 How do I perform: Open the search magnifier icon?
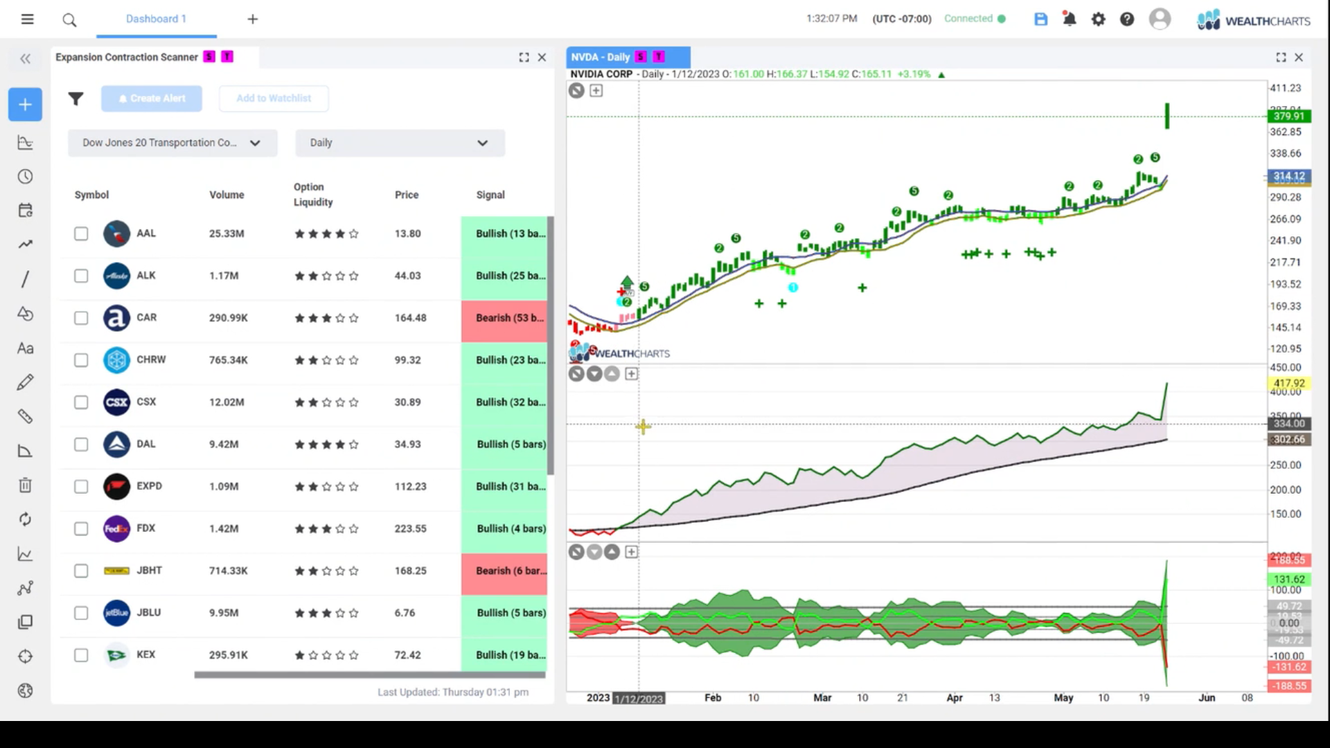coord(69,19)
